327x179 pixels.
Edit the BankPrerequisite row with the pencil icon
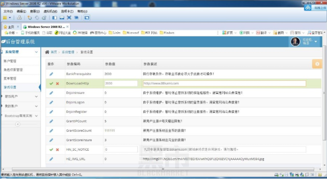click(x=51, y=74)
